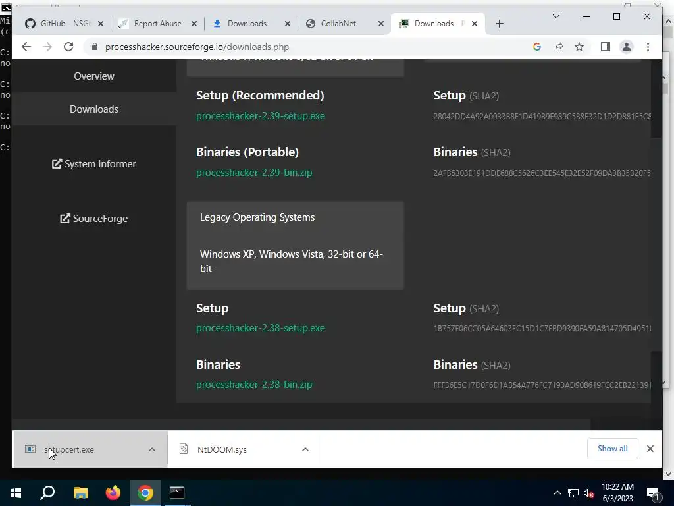Download processhacker-2.39-bin.zip
Screen dimensions: 674x506
click(x=254, y=173)
